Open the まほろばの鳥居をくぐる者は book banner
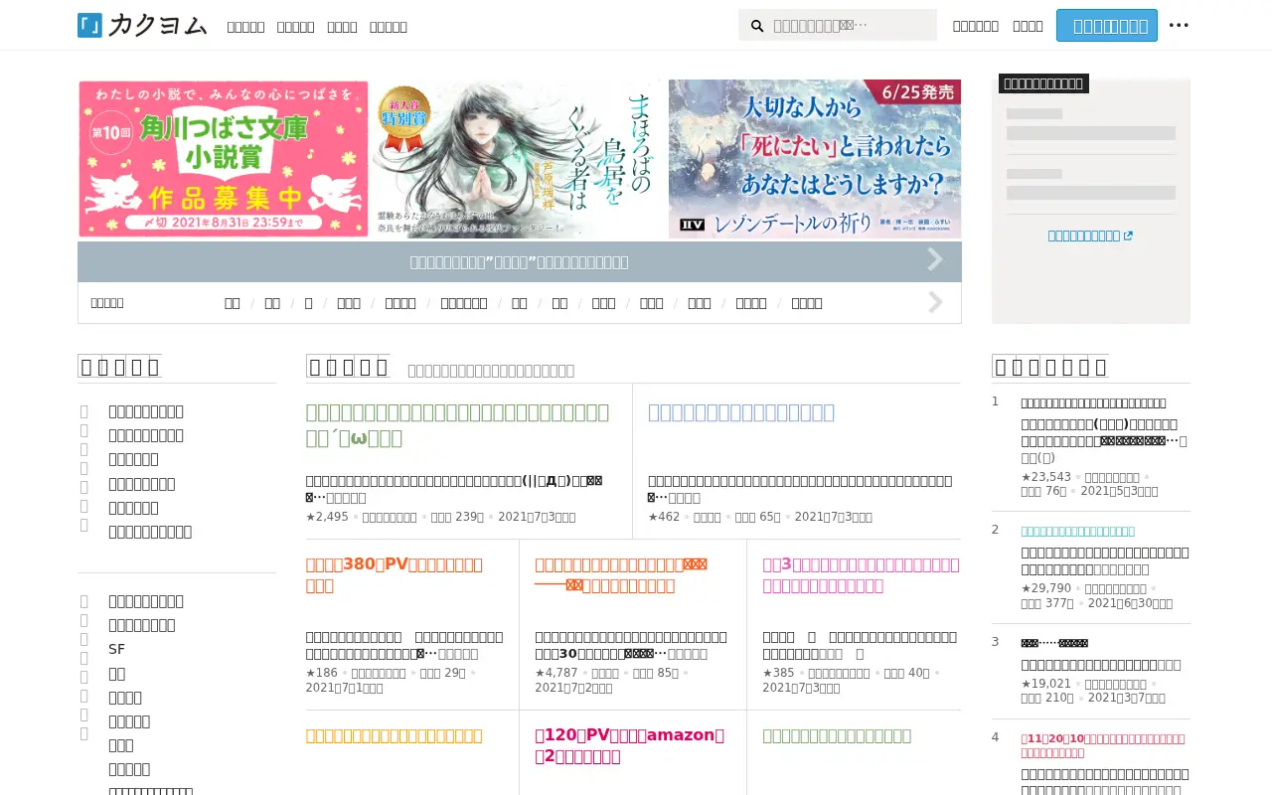The image size is (1272, 795). click(519, 159)
